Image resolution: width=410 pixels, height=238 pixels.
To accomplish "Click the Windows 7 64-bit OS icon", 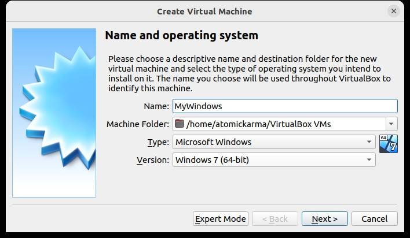I will 388,144.
